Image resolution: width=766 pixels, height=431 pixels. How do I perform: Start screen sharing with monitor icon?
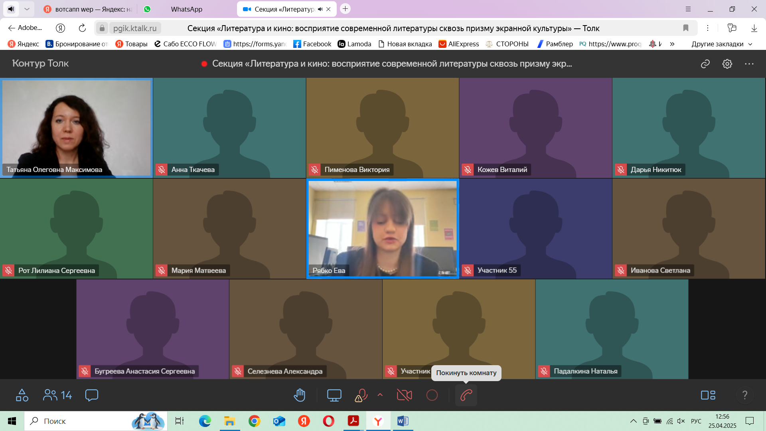[334, 395]
